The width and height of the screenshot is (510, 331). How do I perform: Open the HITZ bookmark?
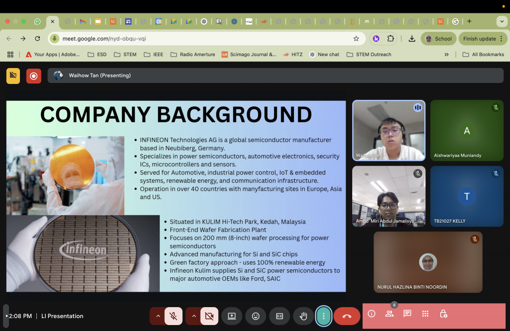tap(293, 55)
